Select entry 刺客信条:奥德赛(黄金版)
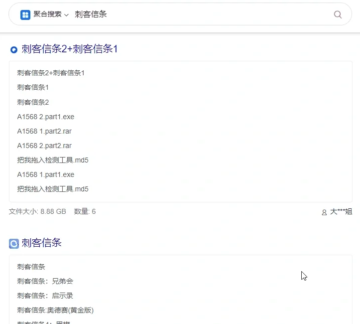Image resolution: width=360 pixels, height=324 pixels. tap(55, 310)
